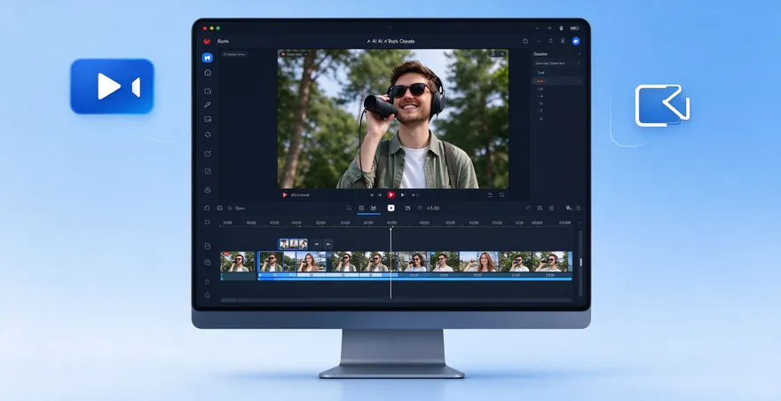Toggle fullscreen icon below the preview
This screenshot has height=401, width=781.
point(501,195)
